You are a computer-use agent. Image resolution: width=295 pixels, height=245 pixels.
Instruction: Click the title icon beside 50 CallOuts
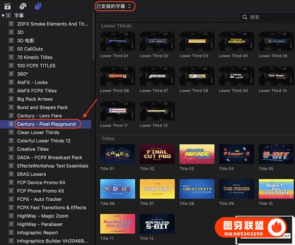pos(10,49)
